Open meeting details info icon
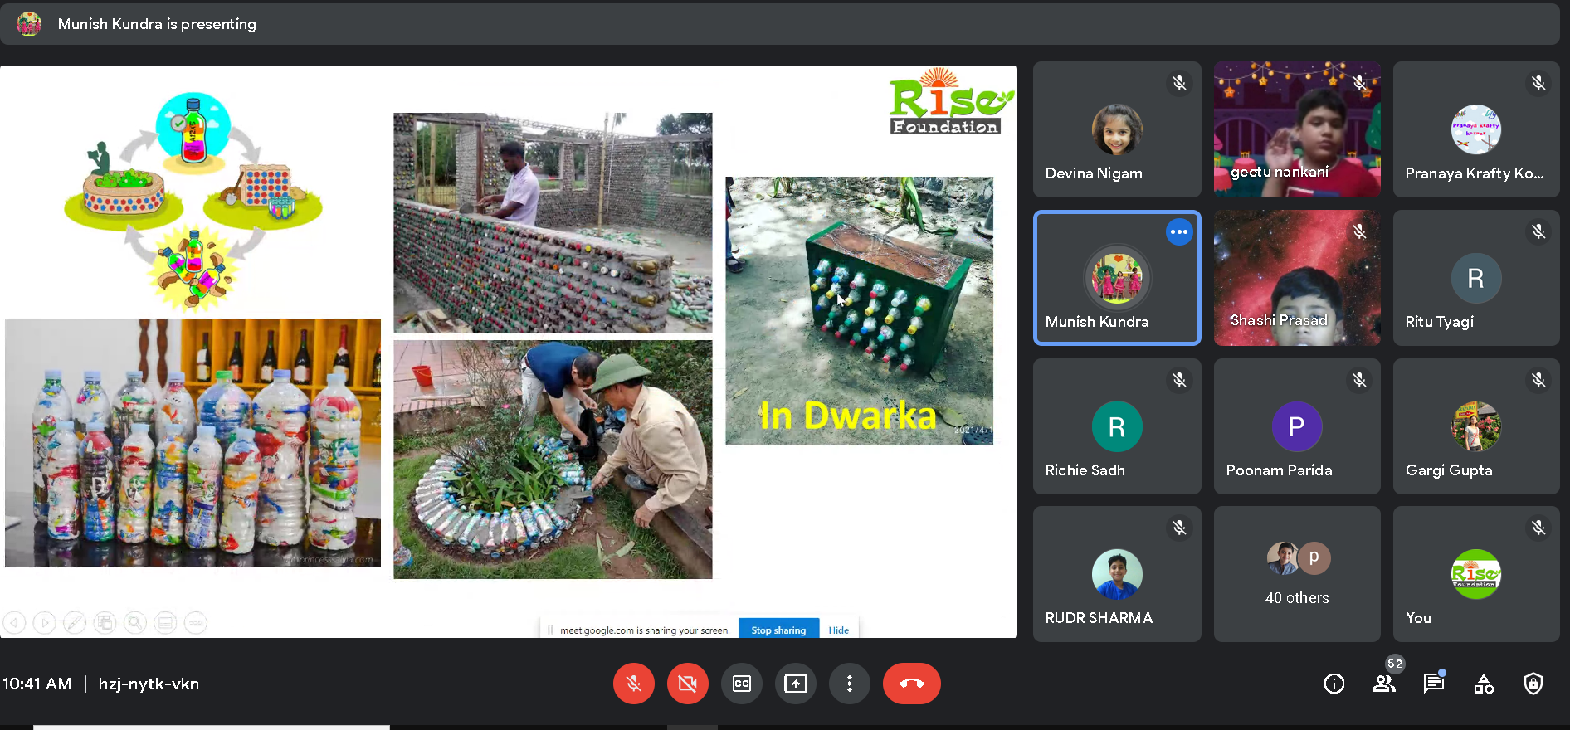This screenshot has width=1570, height=730. [x=1334, y=684]
